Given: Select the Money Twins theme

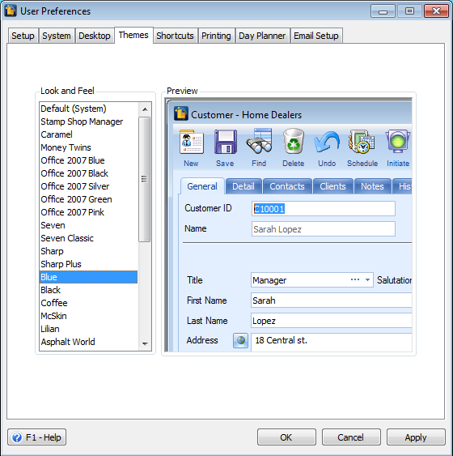Looking at the screenshot, I should tap(88, 147).
